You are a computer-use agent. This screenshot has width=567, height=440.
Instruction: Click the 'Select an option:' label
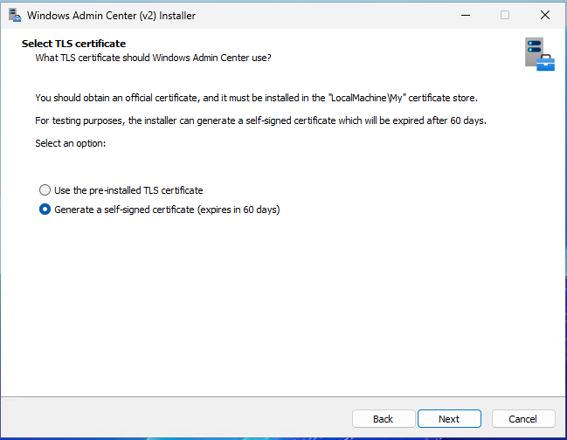coord(70,143)
